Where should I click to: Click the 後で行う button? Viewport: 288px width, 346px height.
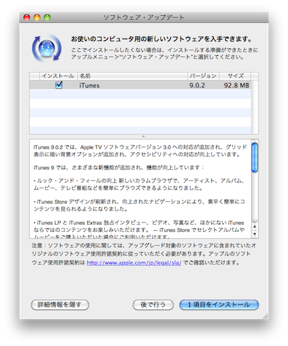pos(153,305)
